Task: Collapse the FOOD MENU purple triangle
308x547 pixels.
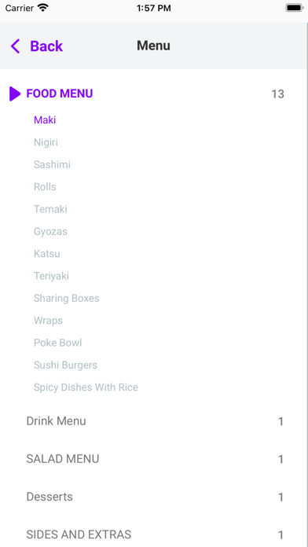Action: (x=15, y=94)
